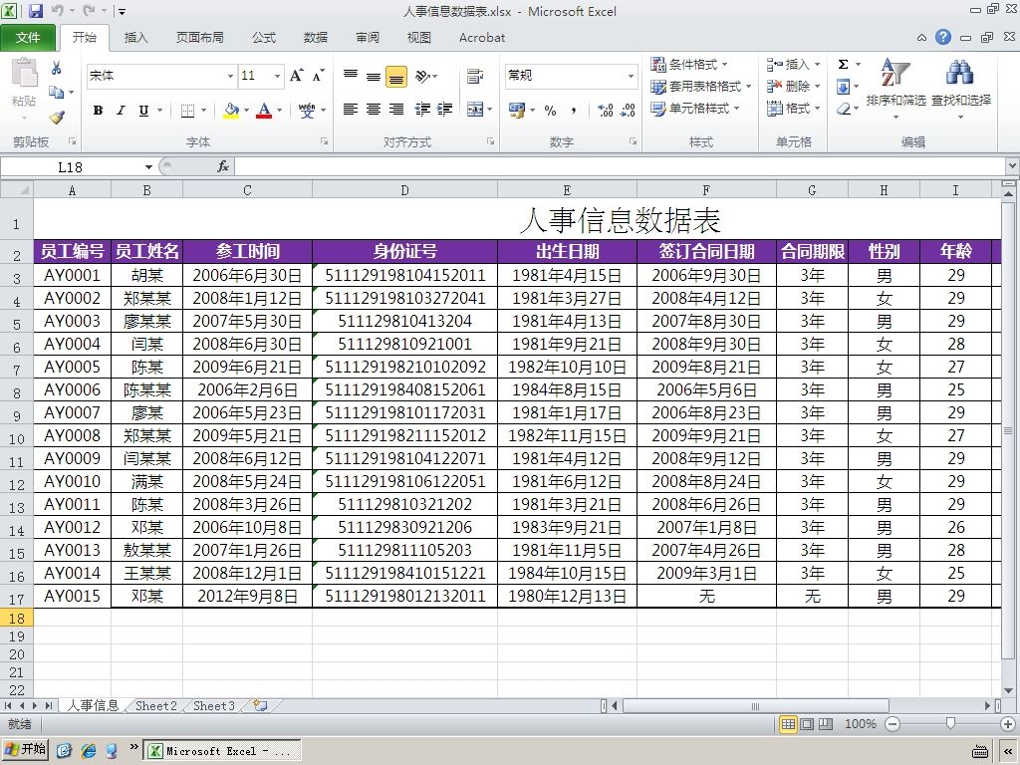The width and height of the screenshot is (1020, 765).
Task: Click the accounting number format icon
Action: (x=517, y=110)
